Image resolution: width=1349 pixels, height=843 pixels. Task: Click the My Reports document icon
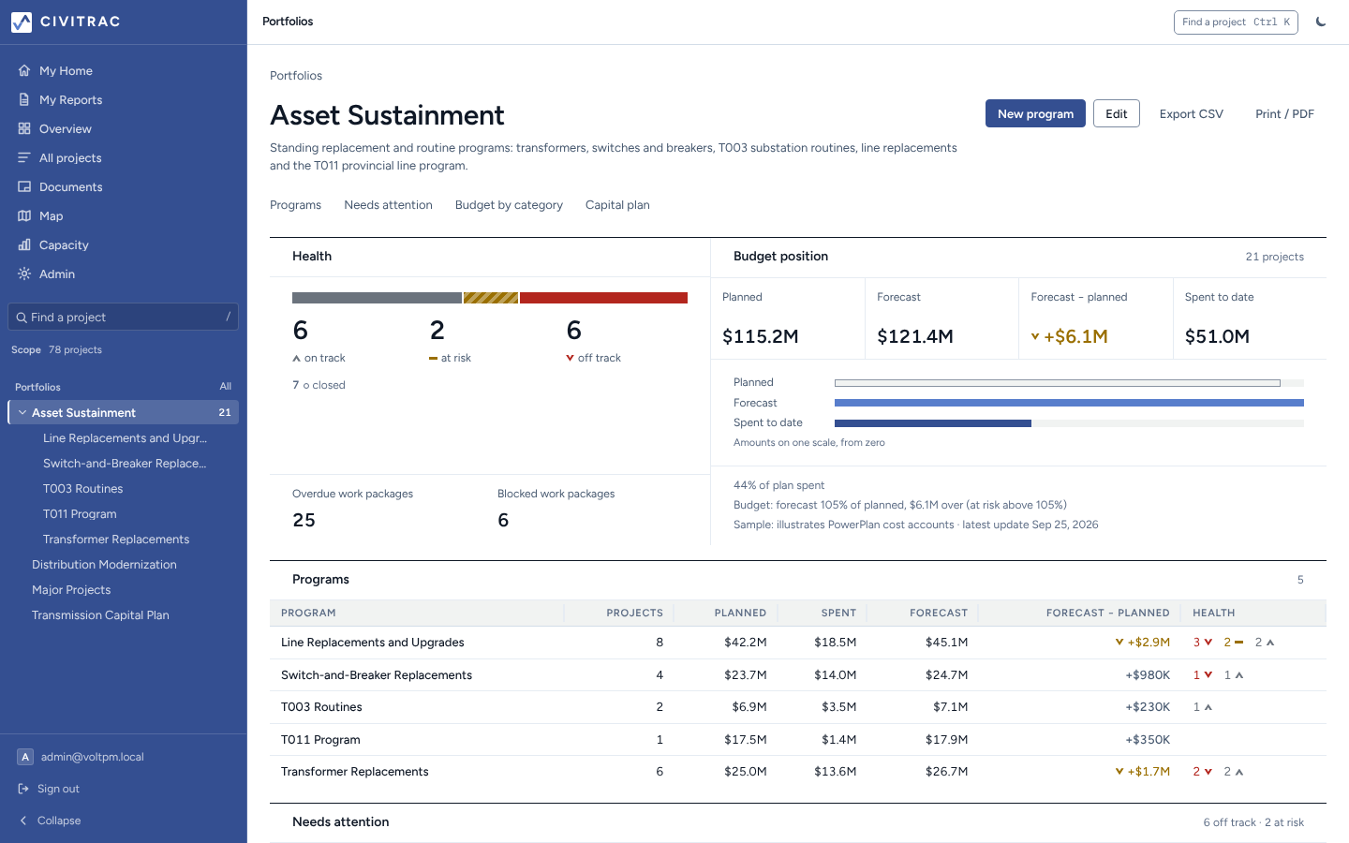[x=24, y=99]
